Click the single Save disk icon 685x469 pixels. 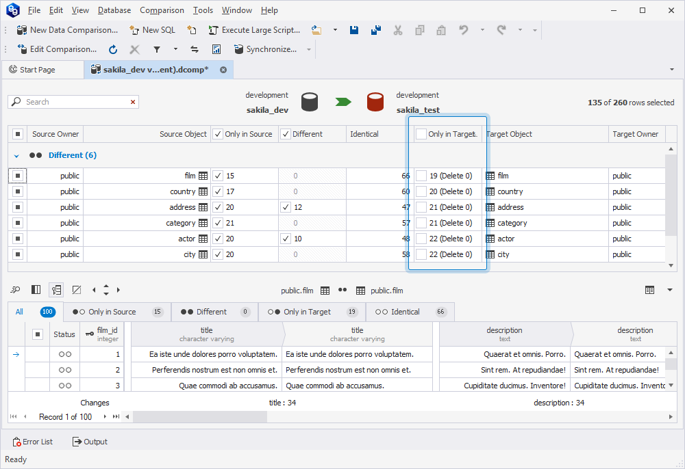[354, 30]
